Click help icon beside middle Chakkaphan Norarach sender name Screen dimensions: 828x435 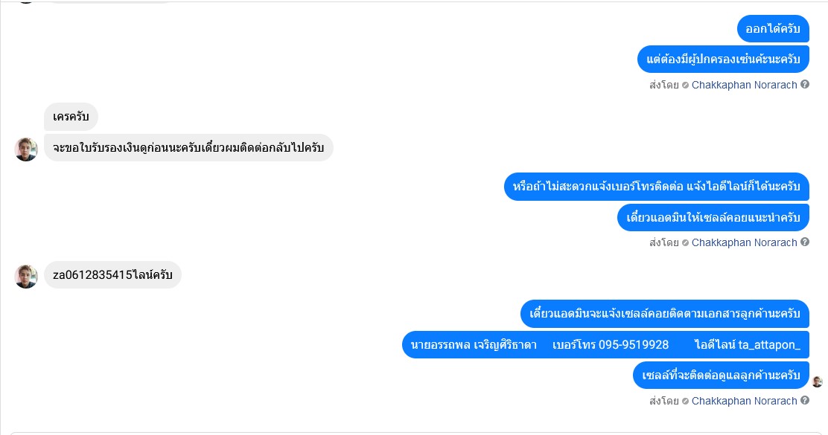pos(805,242)
